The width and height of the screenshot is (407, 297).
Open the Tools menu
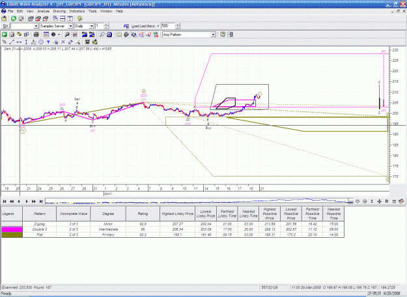(92, 11)
